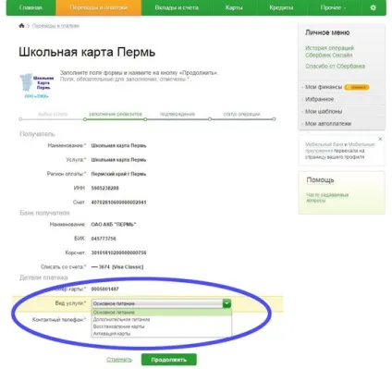Click the подтверждение step label

tap(178, 114)
